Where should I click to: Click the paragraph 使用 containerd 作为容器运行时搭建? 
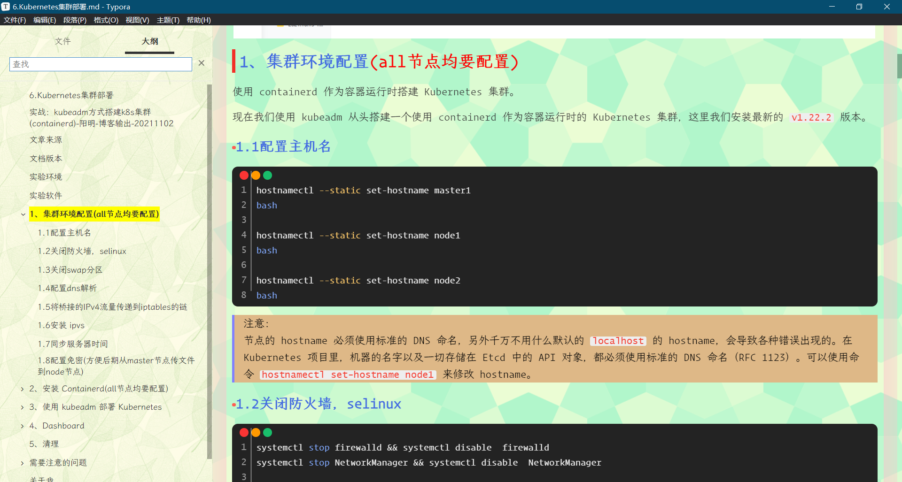tap(375, 92)
